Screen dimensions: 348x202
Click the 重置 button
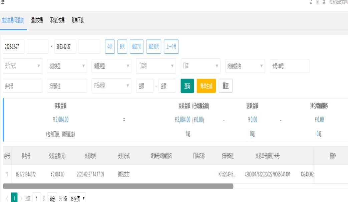click(x=226, y=86)
